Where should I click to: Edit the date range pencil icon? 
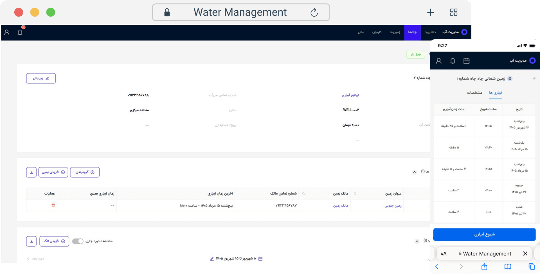[x=212, y=259]
